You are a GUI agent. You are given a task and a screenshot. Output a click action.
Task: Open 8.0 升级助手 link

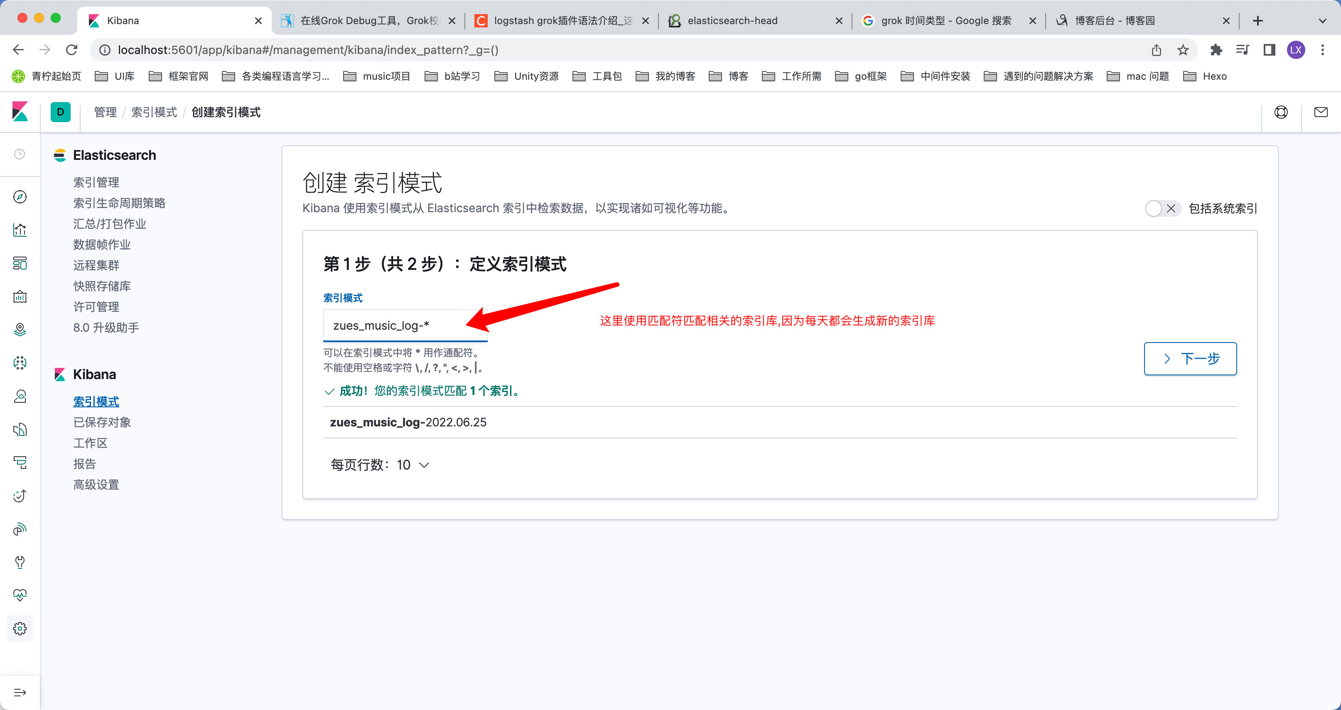(106, 328)
